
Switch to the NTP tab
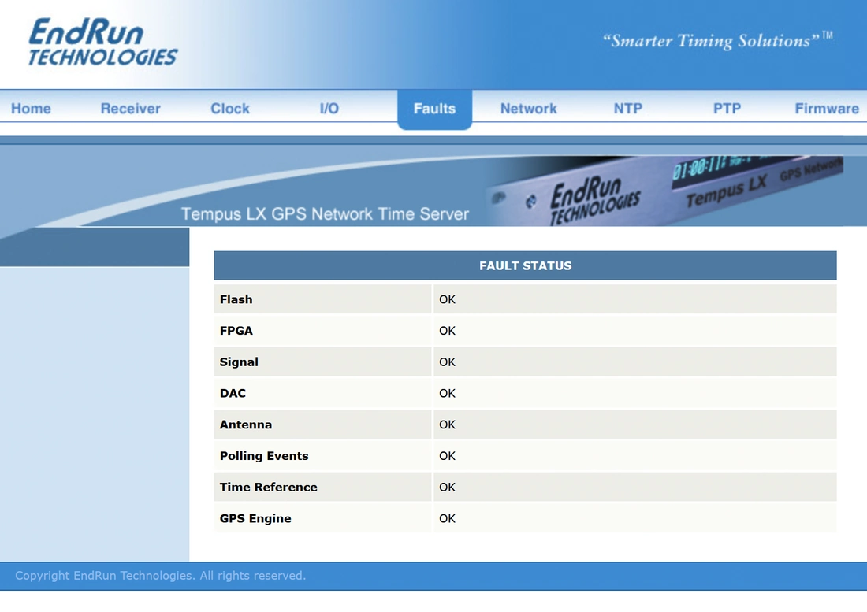628,109
